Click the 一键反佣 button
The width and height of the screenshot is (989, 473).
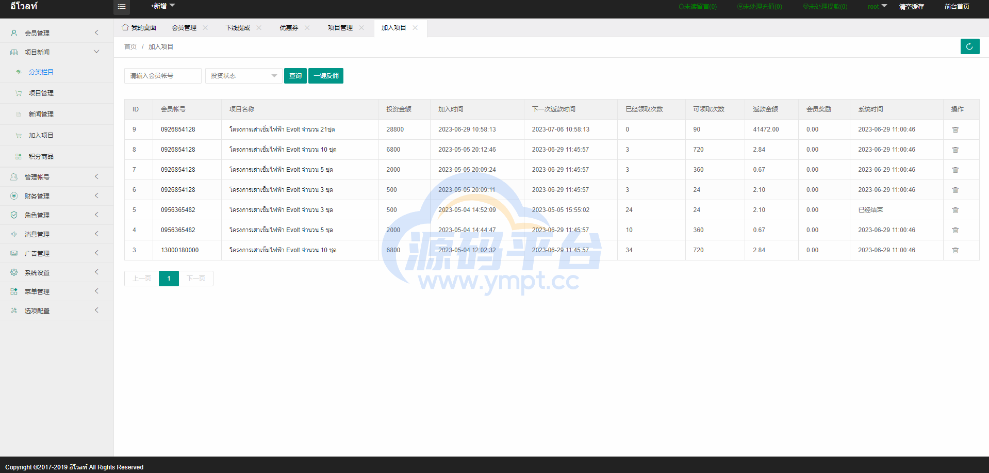pyautogui.click(x=326, y=76)
